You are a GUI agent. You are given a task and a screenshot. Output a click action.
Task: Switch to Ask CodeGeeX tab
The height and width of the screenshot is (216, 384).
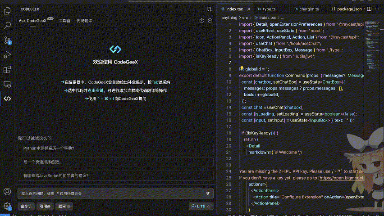click(x=32, y=21)
